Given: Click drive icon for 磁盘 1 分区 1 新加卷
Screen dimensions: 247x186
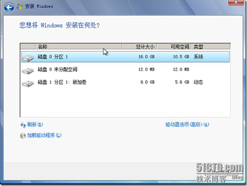Looking at the screenshot, I should (x=28, y=83).
